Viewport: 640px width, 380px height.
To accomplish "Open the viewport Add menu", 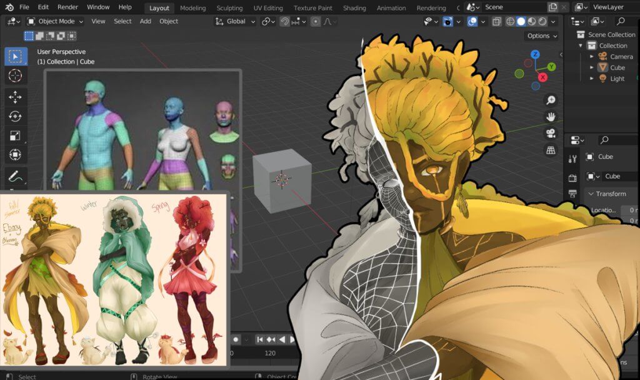I will (145, 21).
